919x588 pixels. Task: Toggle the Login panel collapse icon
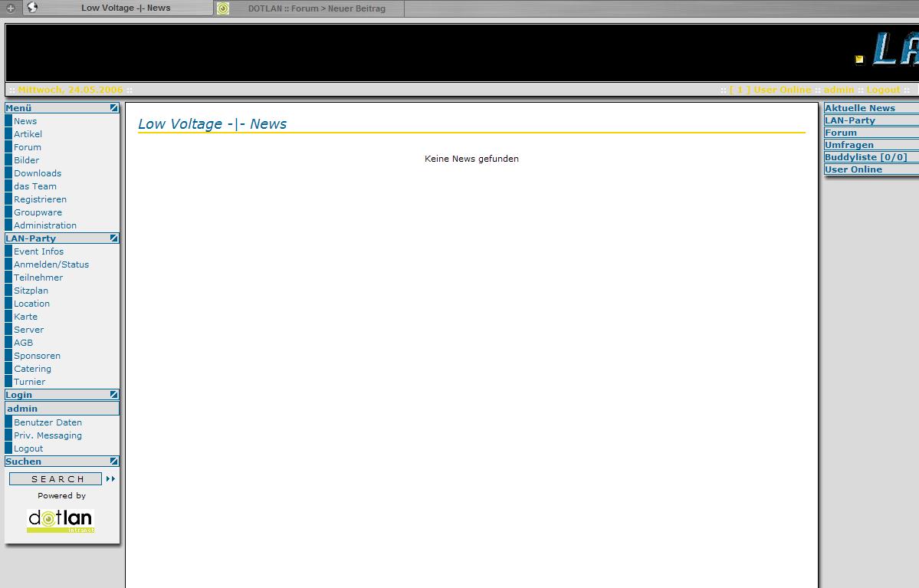(x=113, y=395)
